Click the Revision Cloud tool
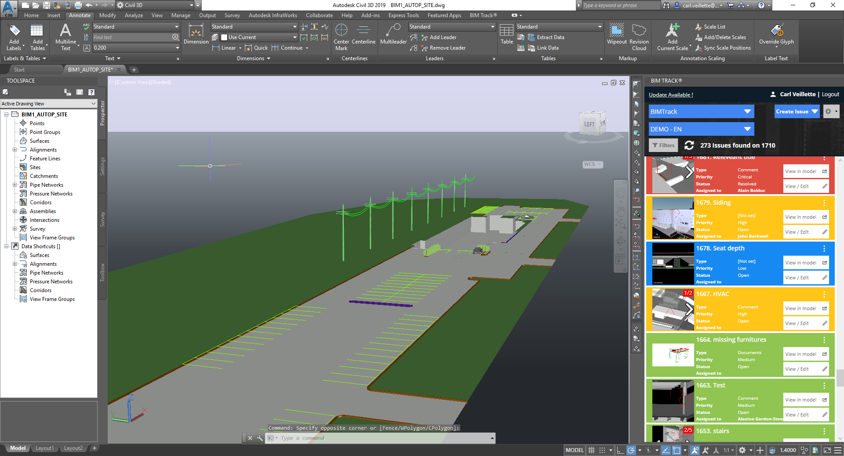This screenshot has width=844, height=456. coord(639,37)
